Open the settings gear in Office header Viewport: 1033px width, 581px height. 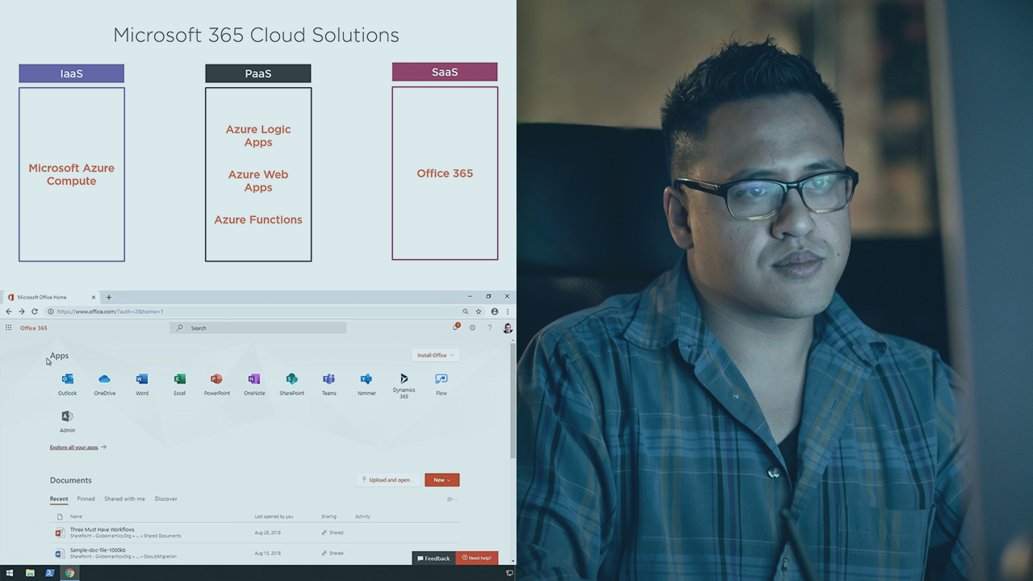pyautogui.click(x=472, y=328)
